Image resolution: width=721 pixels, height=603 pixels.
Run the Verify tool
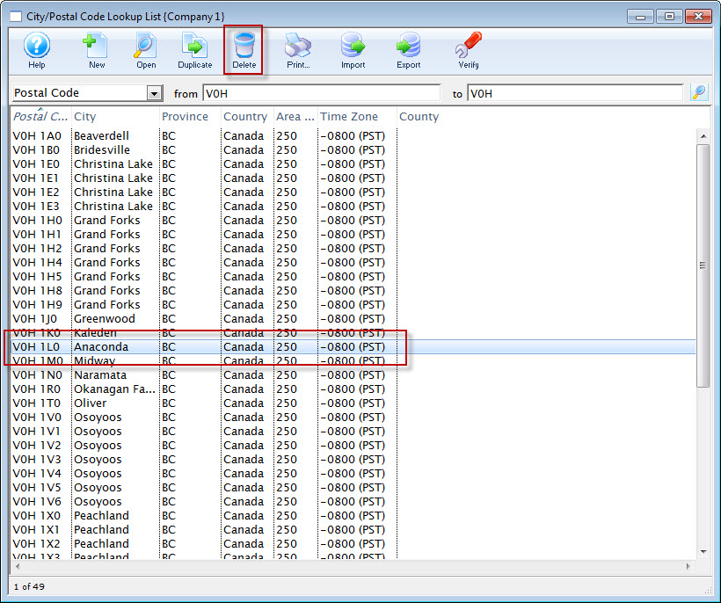click(x=469, y=50)
